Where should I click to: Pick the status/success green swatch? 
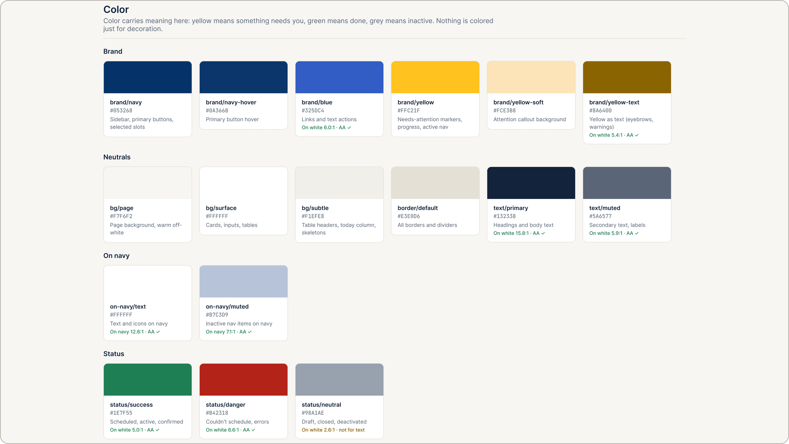click(x=148, y=380)
